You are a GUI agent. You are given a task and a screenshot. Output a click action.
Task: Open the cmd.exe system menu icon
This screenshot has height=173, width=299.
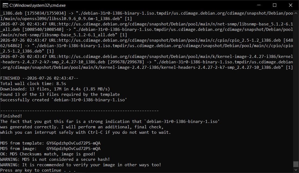coord(5,5)
